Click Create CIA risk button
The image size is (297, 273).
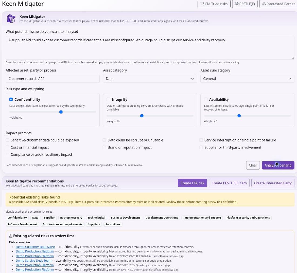coord(192,183)
